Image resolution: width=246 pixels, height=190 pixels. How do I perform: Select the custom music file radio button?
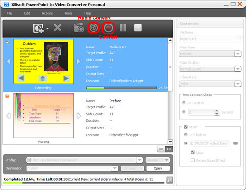(186, 143)
